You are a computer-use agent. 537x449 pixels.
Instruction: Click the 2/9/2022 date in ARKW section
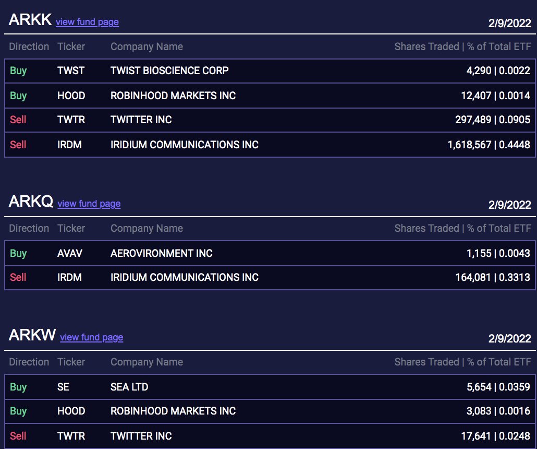509,339
